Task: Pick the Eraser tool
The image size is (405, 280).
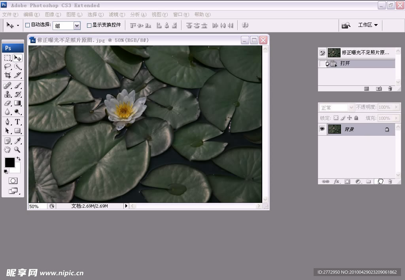Action: click(x=8, y=103)
